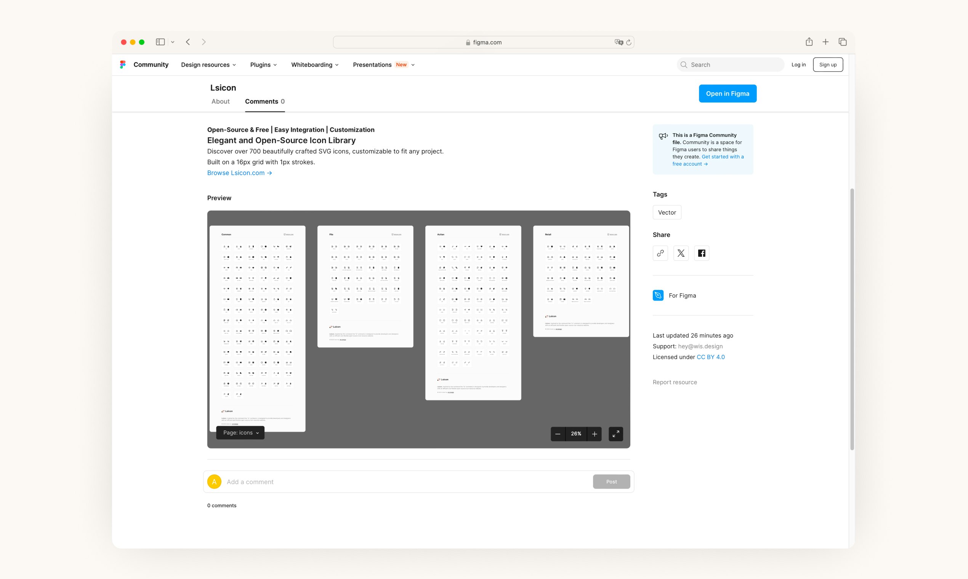968x579 pixels.
Task: Click the Report resource link
Action: 675,382
